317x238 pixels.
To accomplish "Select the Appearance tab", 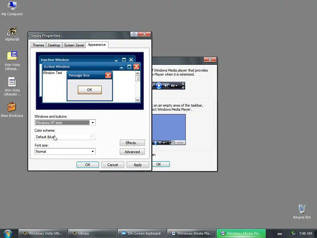I will pos(97,45).
